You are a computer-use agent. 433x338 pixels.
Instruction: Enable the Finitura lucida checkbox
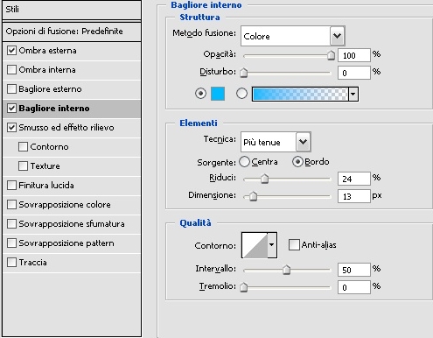pyautogui.click(x=11, y=186)
